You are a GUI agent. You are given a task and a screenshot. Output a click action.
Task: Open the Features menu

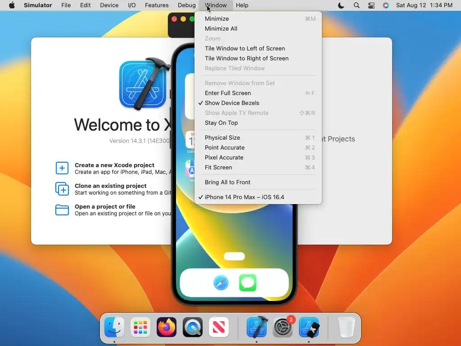coord(157,5)
